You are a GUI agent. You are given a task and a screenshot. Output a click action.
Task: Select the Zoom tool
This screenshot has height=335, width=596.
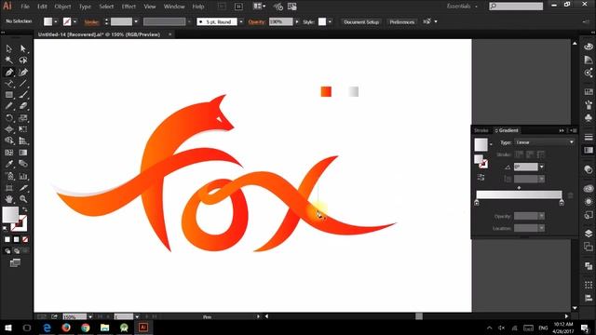[23, 199]
